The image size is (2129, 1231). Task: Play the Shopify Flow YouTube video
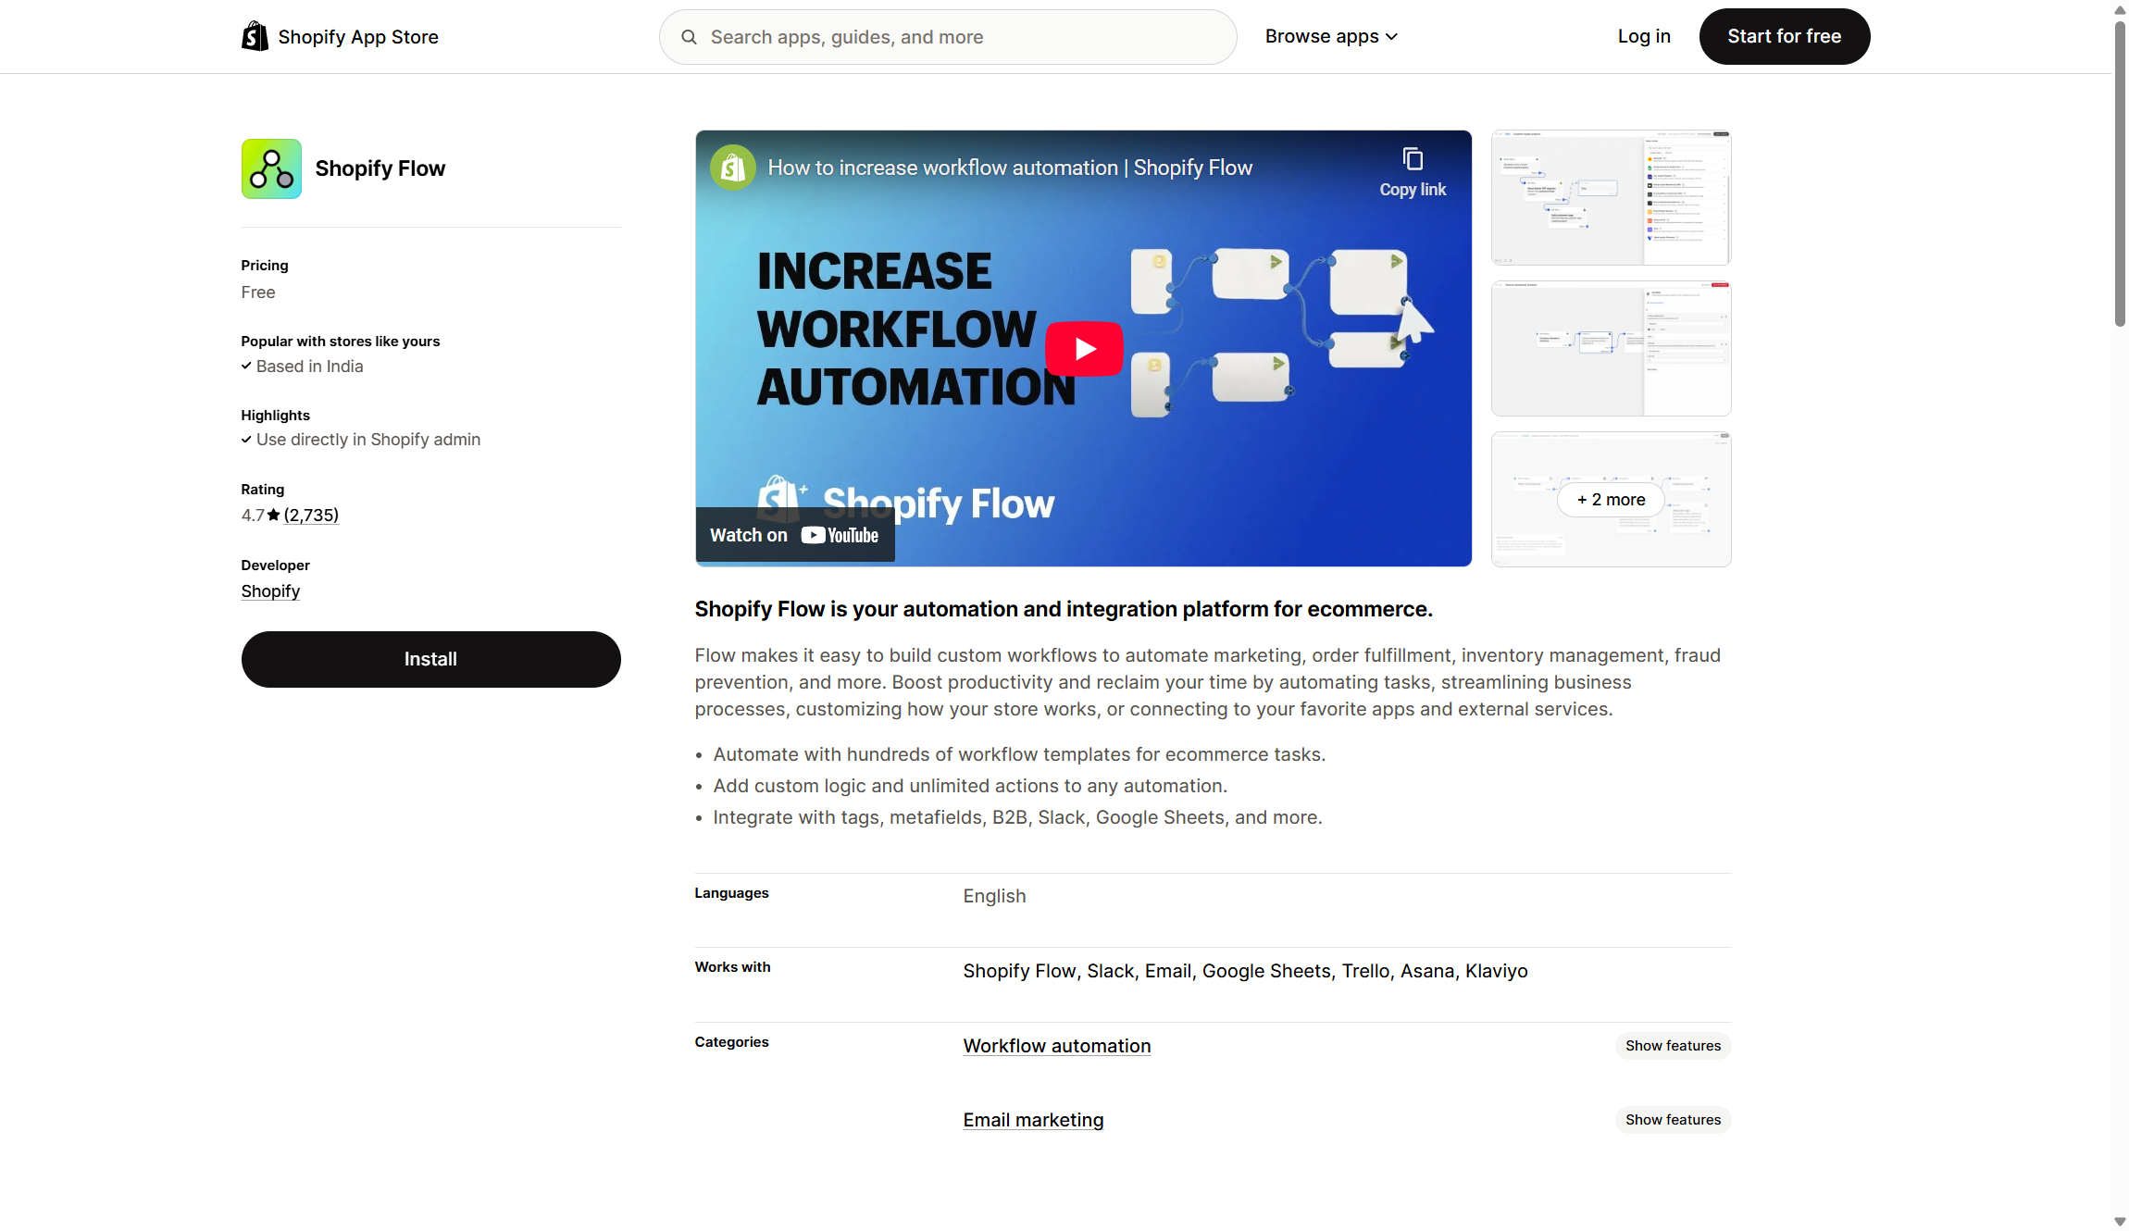1083,349
